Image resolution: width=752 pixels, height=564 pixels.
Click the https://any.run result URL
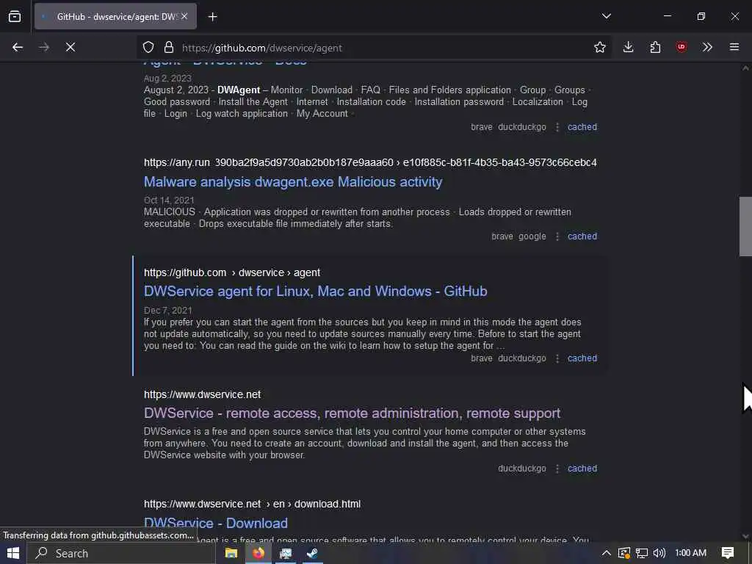370,162
